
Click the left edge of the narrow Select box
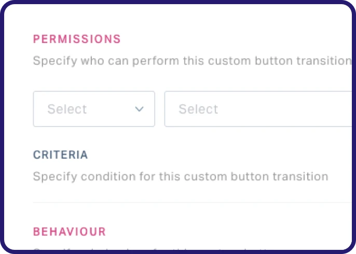pos(35,109)
